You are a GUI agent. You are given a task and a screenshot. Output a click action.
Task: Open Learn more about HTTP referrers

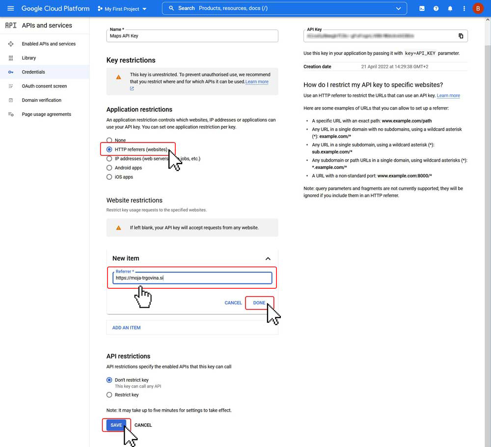[448, 95]
